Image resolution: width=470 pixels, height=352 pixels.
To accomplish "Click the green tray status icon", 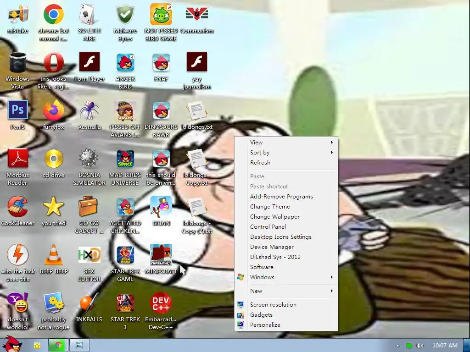I will click(x=409, y=346).
